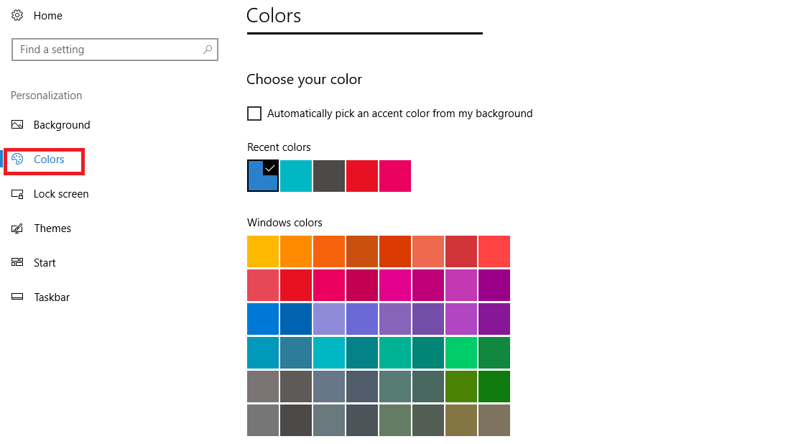Image resolution: width=791 pixels, height=444 pixels.
Task: Open Taskbar settings via its bar icon
Action: click(x=17, y=297)
